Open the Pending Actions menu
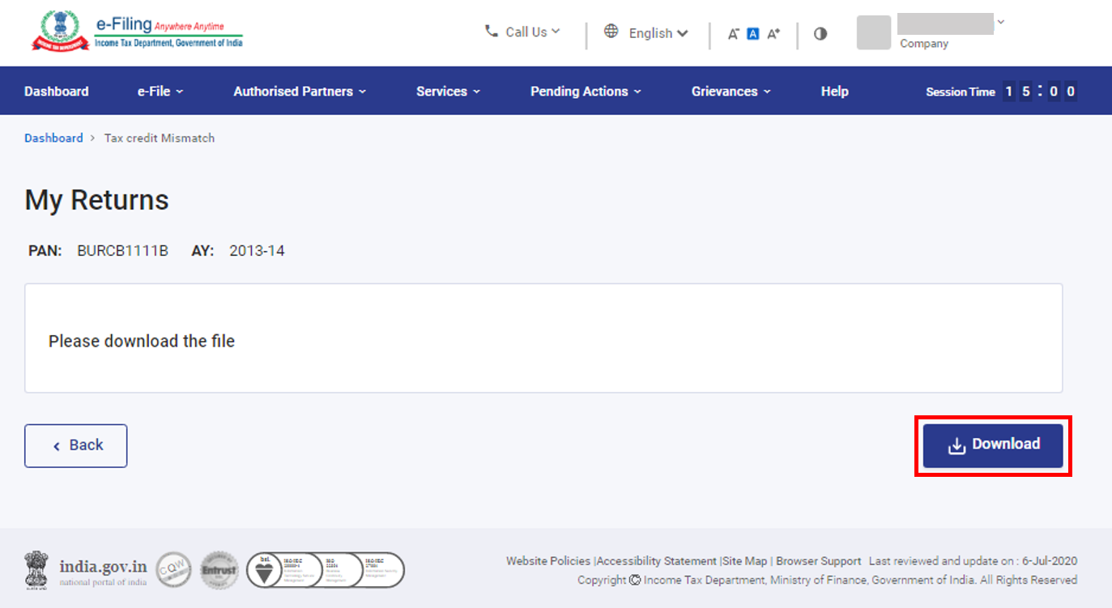This screenshot has width=1112, height=608. [586, 91]
